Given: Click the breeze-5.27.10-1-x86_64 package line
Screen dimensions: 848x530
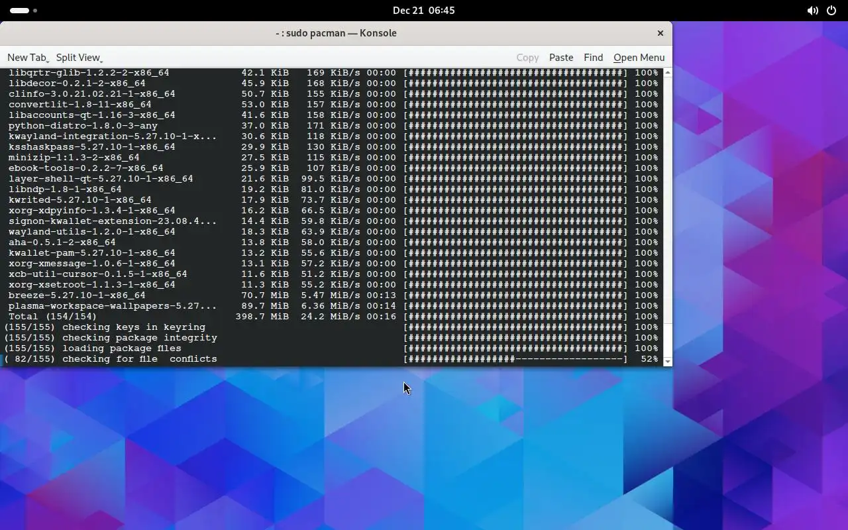Looking at the screenshot, I should click(333, 295).
